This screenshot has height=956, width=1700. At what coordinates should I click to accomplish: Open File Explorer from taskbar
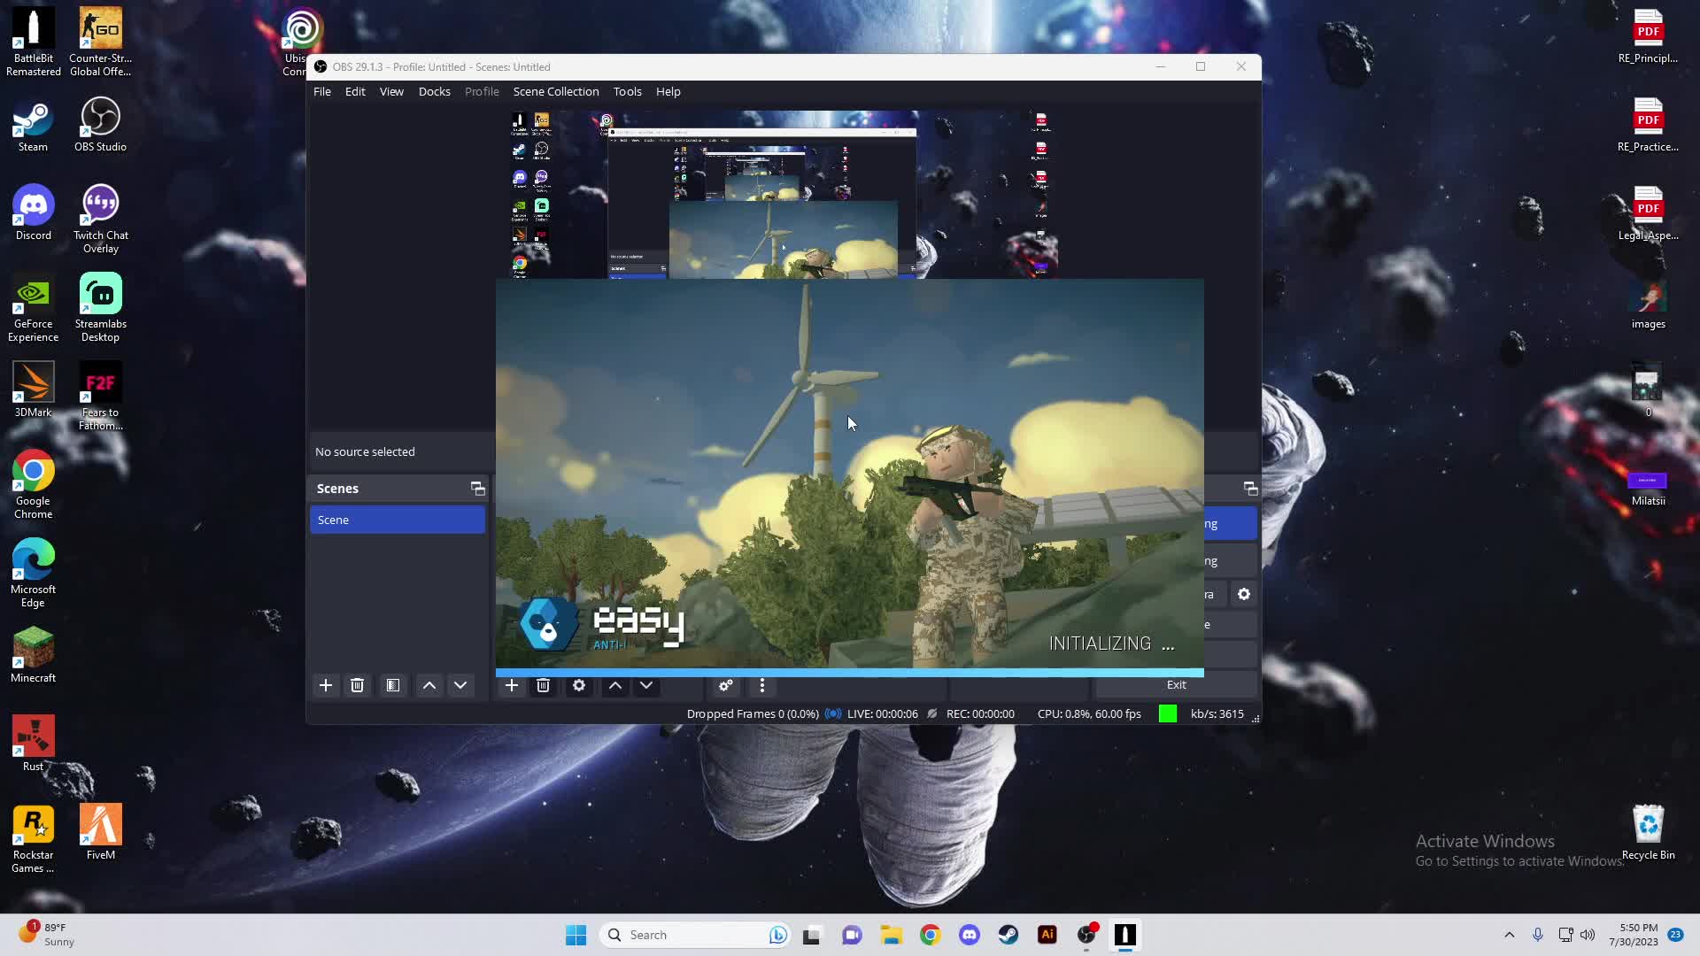click(x=891, y=935)
